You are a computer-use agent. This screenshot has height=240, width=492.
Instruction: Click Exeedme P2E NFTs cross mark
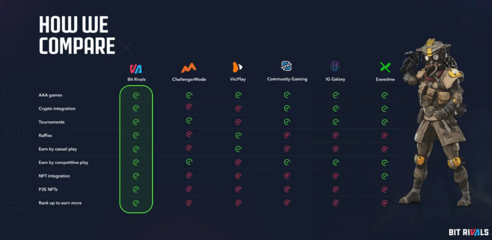coord(385,189)
